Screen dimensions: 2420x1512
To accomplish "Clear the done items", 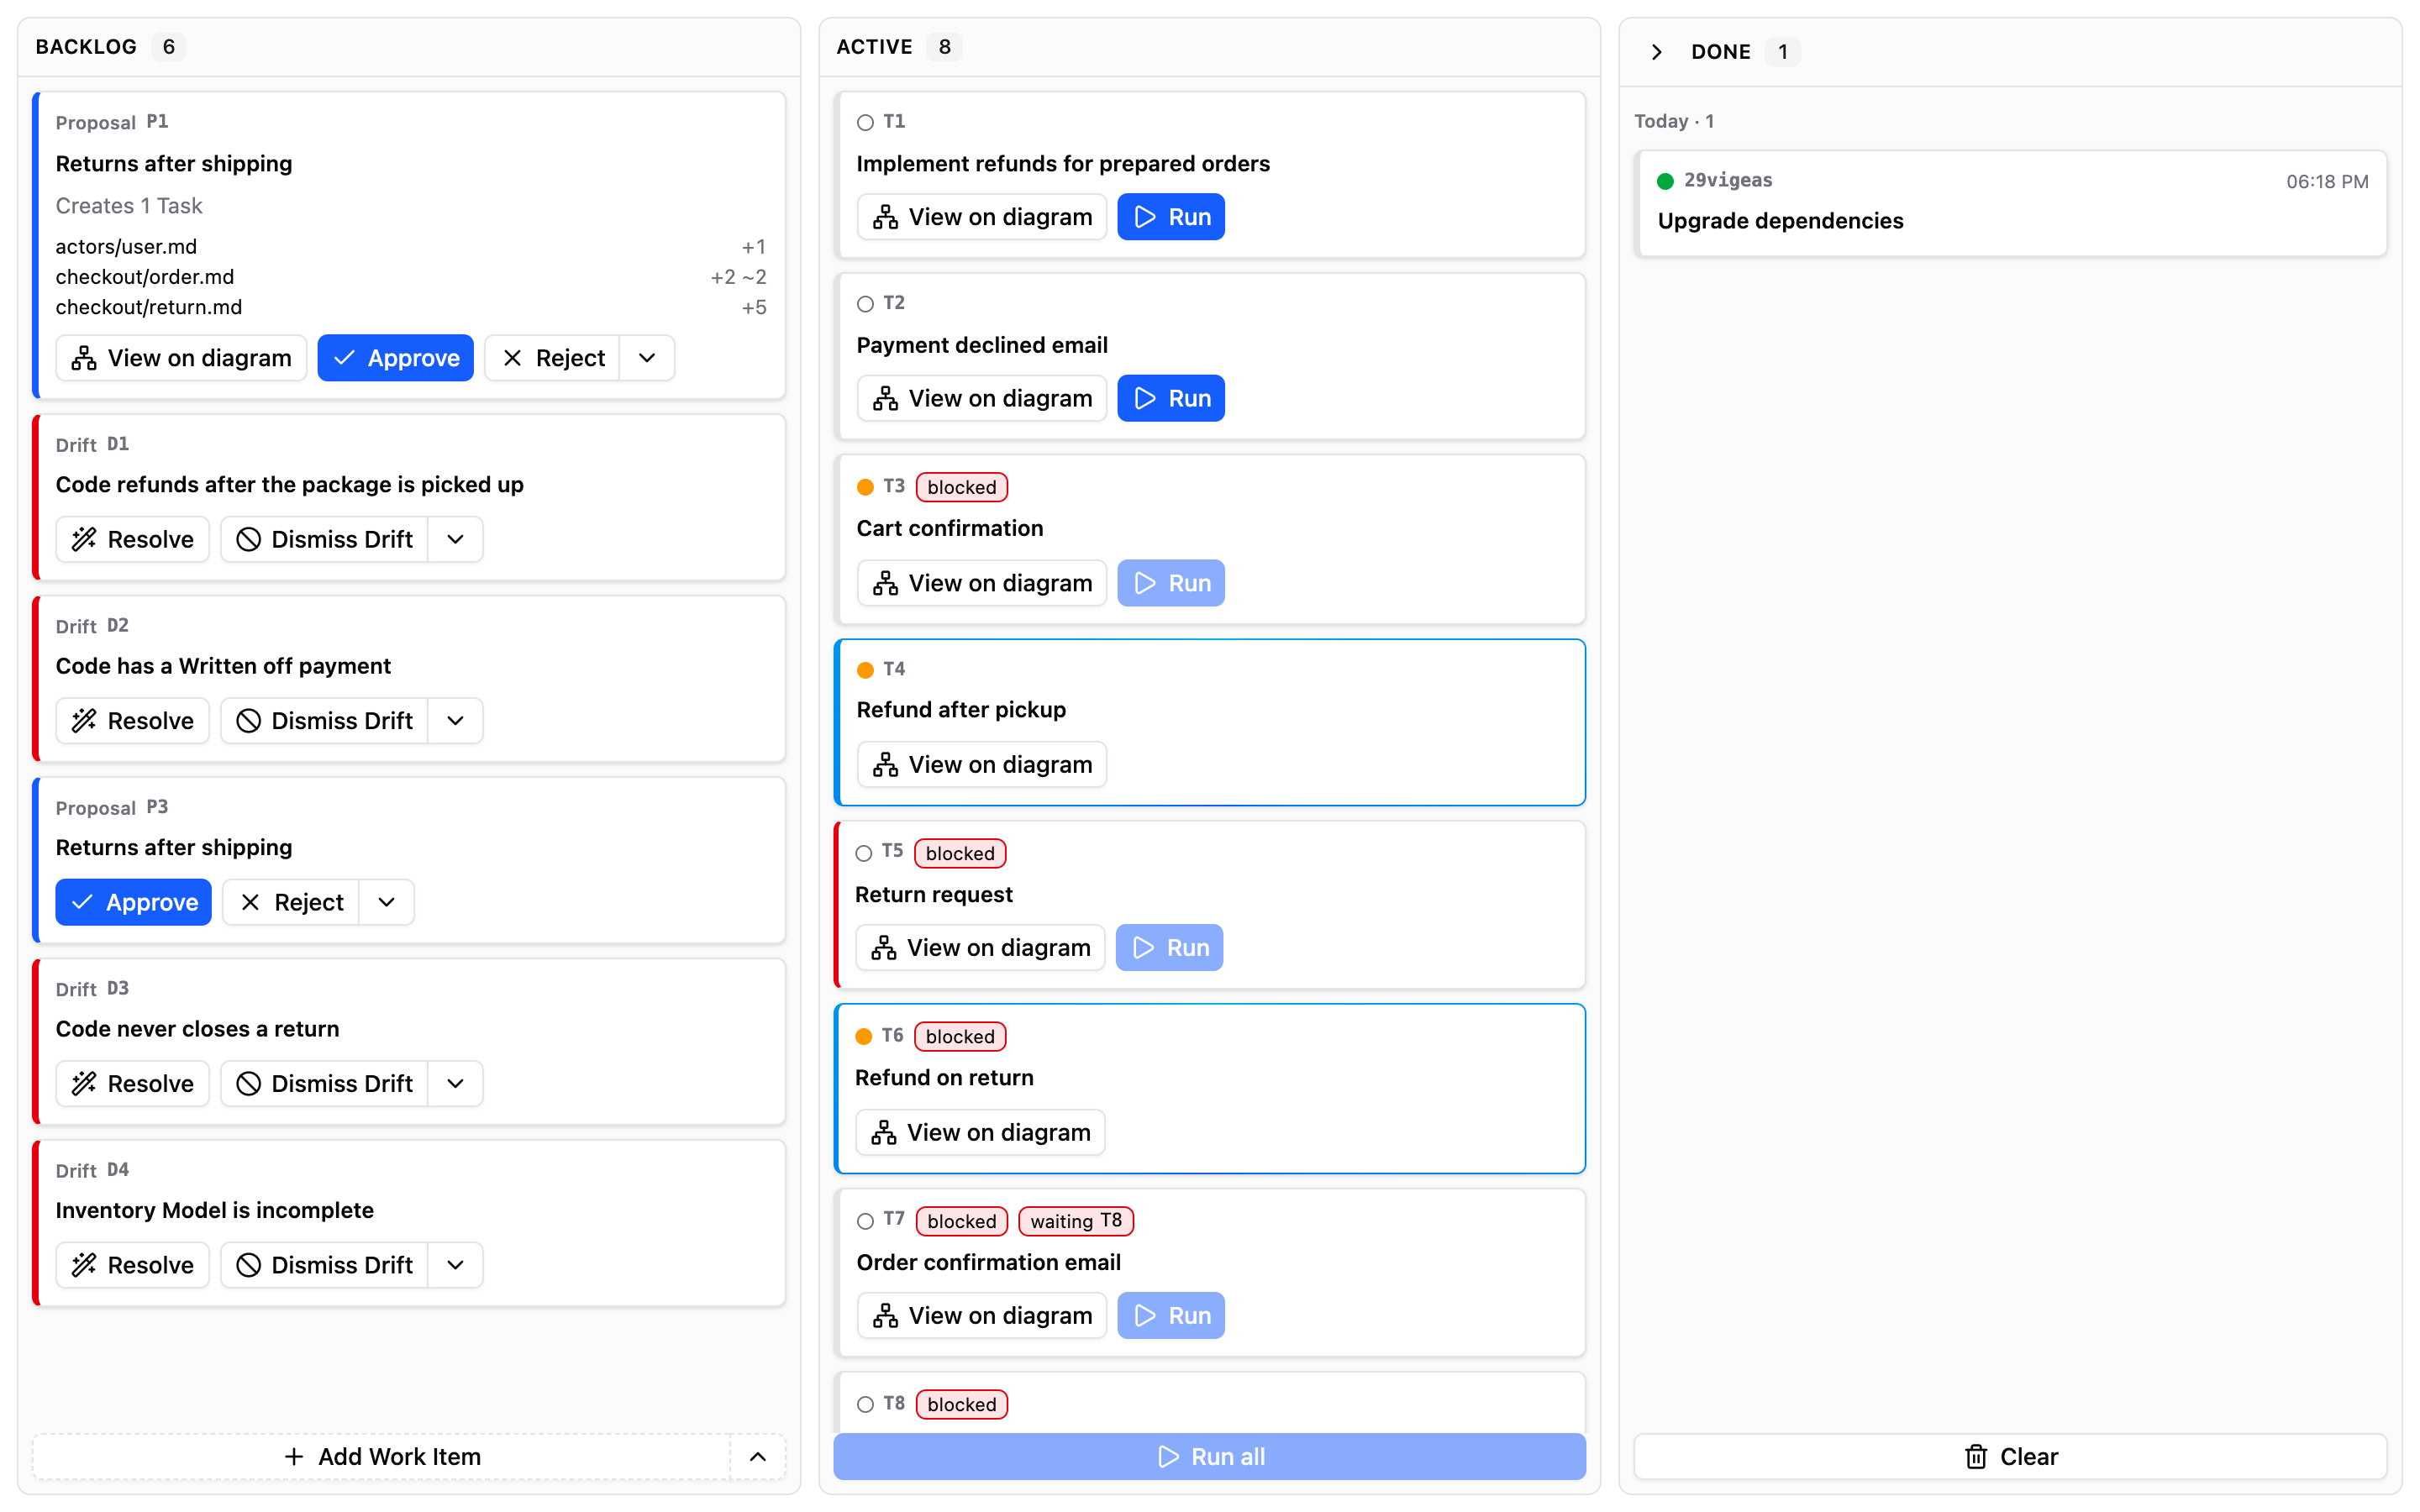I will point(2010,1456).
